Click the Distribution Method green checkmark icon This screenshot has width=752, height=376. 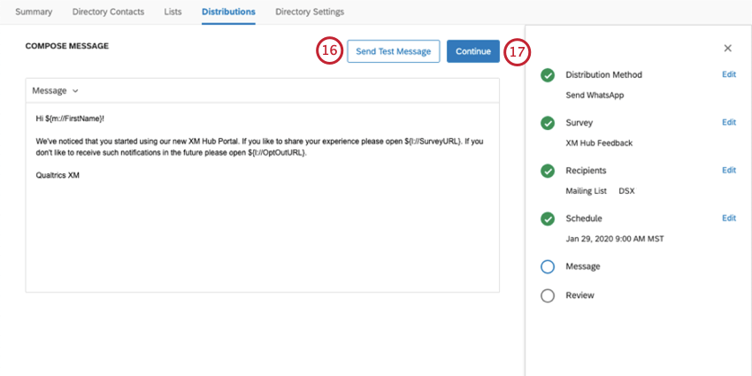[x=548, y=75]
